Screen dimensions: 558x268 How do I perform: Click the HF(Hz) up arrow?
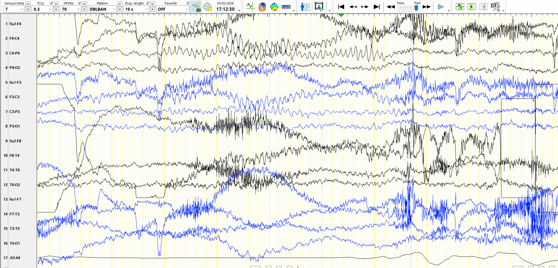84,4
